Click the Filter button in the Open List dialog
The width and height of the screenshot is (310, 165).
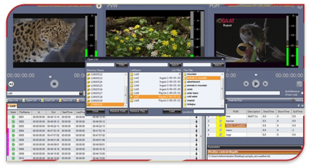pyautogui.click(x=121, y=65)
